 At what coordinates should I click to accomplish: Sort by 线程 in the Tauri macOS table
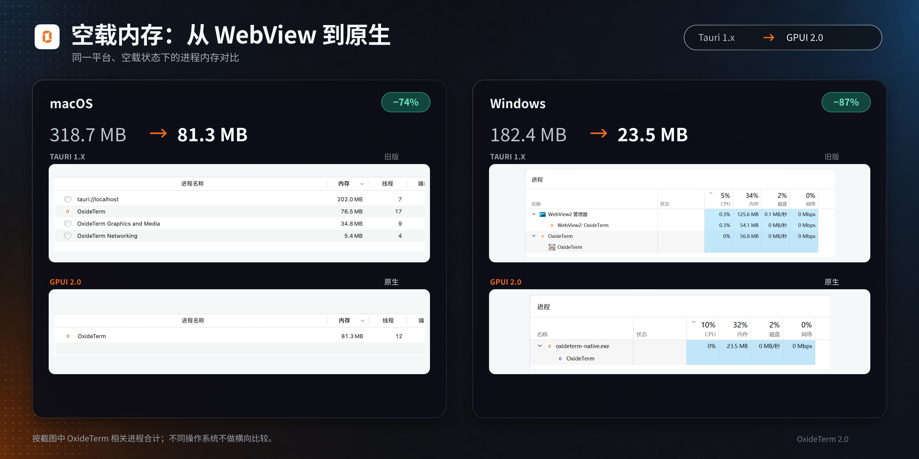(x=387, y=183)
